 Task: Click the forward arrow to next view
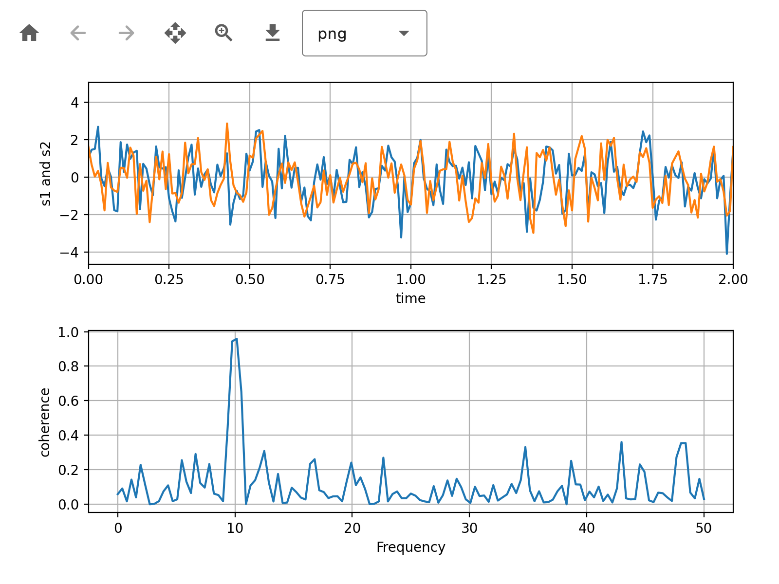pyautogui.click(x=127, y=33)
